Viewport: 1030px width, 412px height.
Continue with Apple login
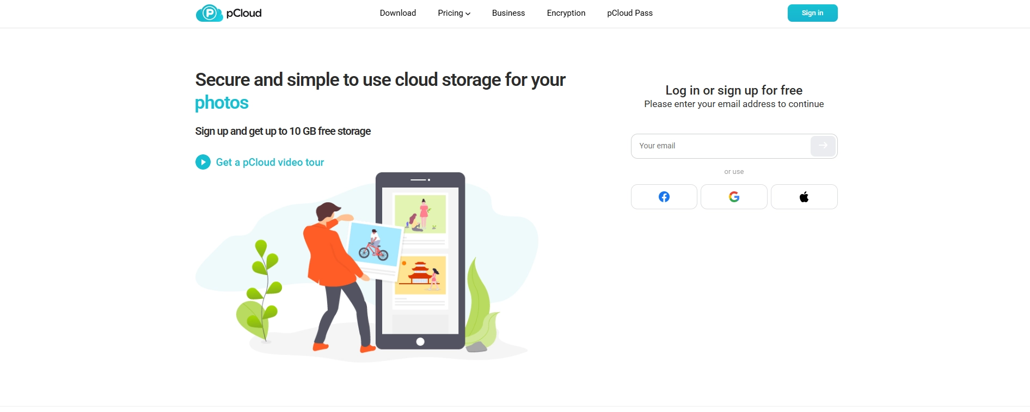[804, 197]
